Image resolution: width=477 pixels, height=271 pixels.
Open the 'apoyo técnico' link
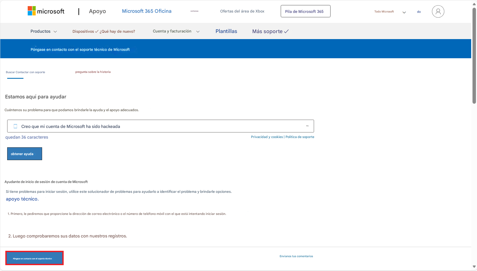[x=22, y=199]
